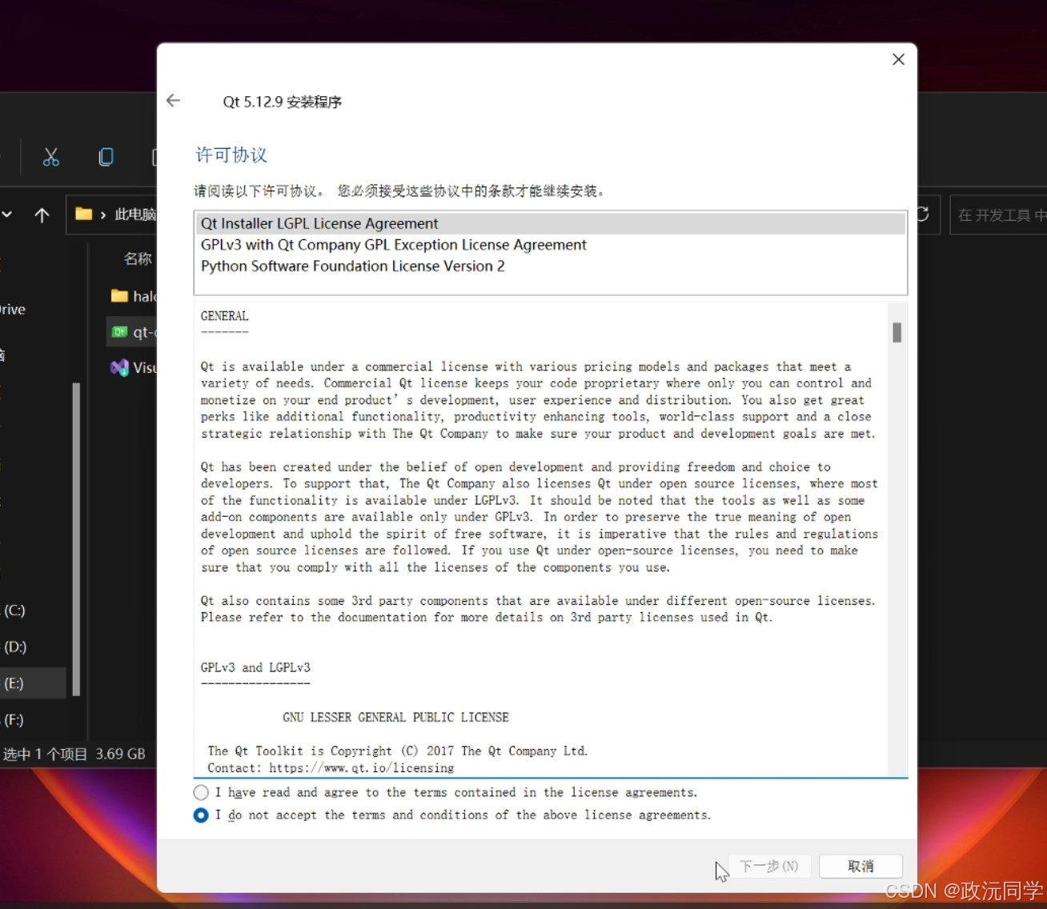Click the license text scrollbar thumb

tap(897, 332)
